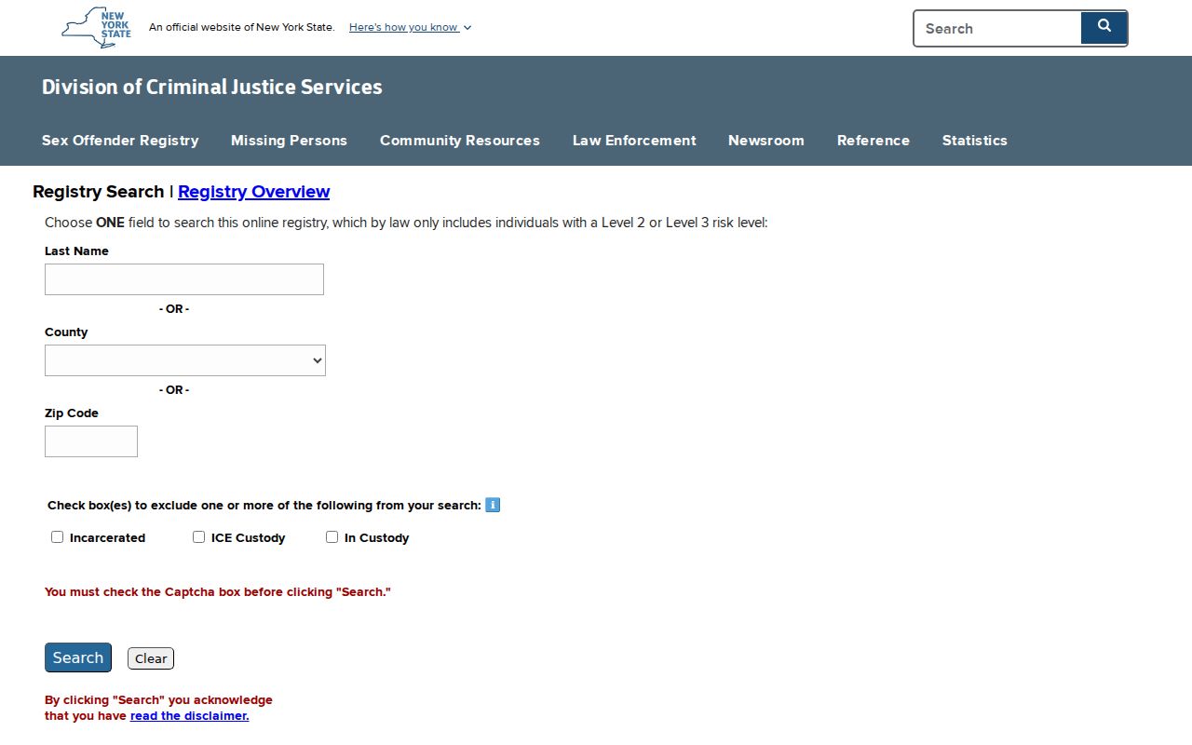The width and height of the screenshot is (1192, 745).
Task: Open the read the disclaimer link
Action: point(189,716)
